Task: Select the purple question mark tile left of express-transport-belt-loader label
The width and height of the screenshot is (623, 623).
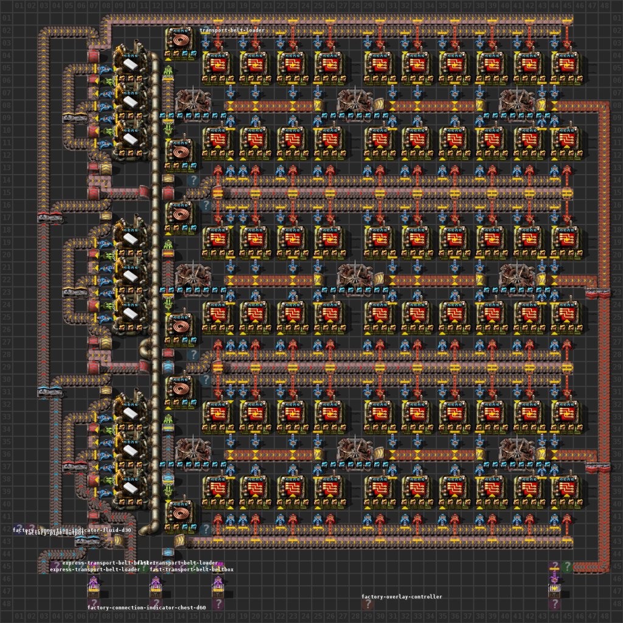Action: [x=56, y=566]
